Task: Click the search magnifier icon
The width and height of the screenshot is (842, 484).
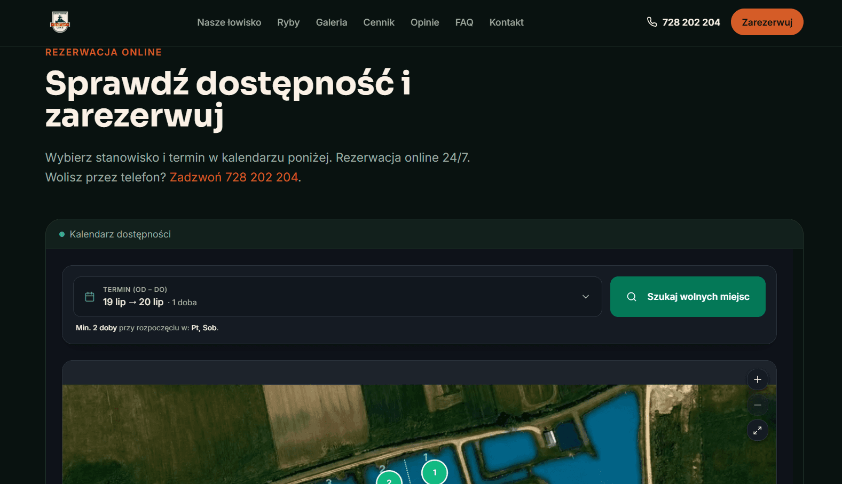Action: tap(632, 297)
